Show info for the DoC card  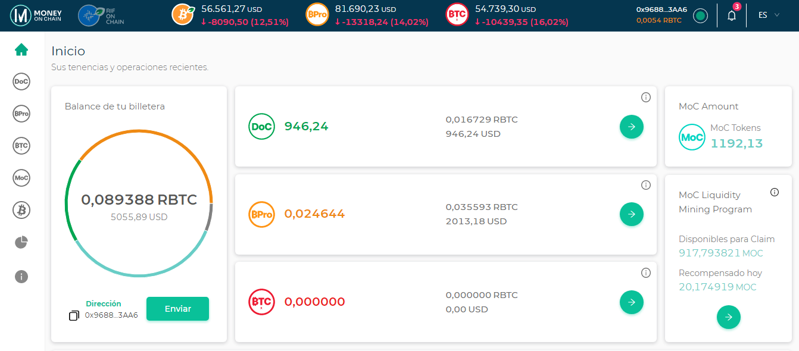[x=646, y=98]
